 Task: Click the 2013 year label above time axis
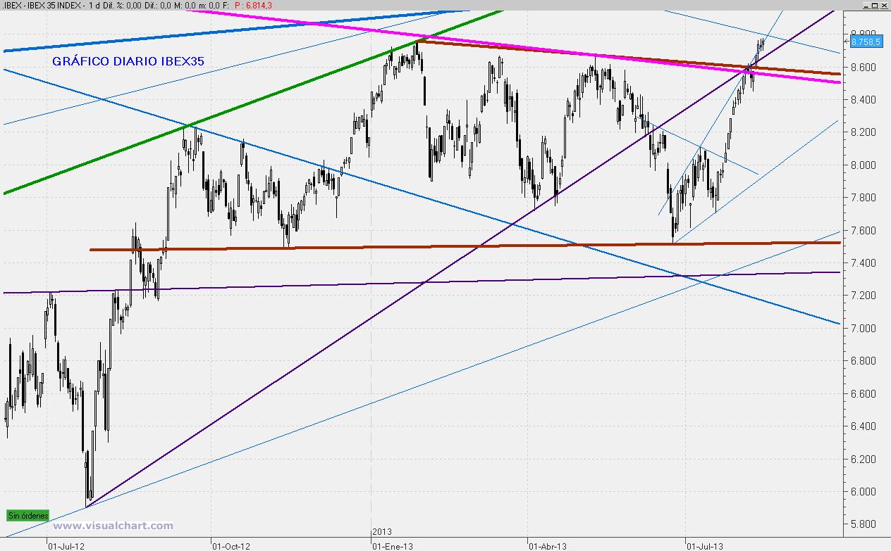click(x=381, y=531)
